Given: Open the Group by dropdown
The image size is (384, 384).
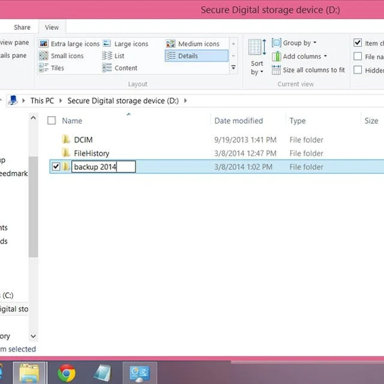Looking at the screenshot, I should tap(294, 43).
